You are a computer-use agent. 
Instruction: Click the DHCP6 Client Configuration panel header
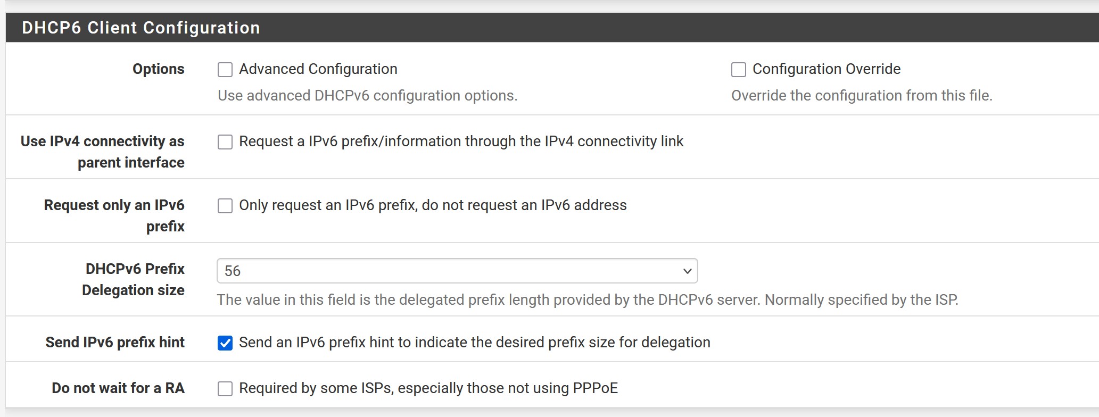coord(141,28)
